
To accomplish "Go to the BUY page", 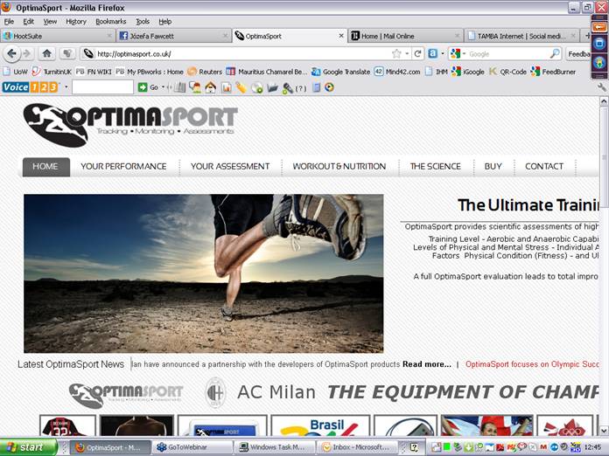I will pos(493,167).
